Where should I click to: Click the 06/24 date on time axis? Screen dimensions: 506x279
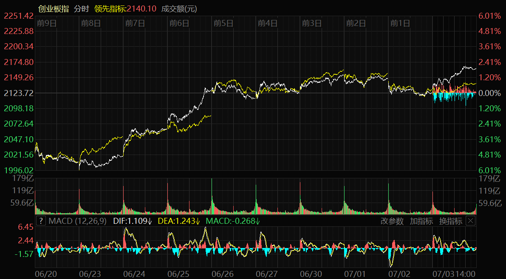[x=135, y=273]
